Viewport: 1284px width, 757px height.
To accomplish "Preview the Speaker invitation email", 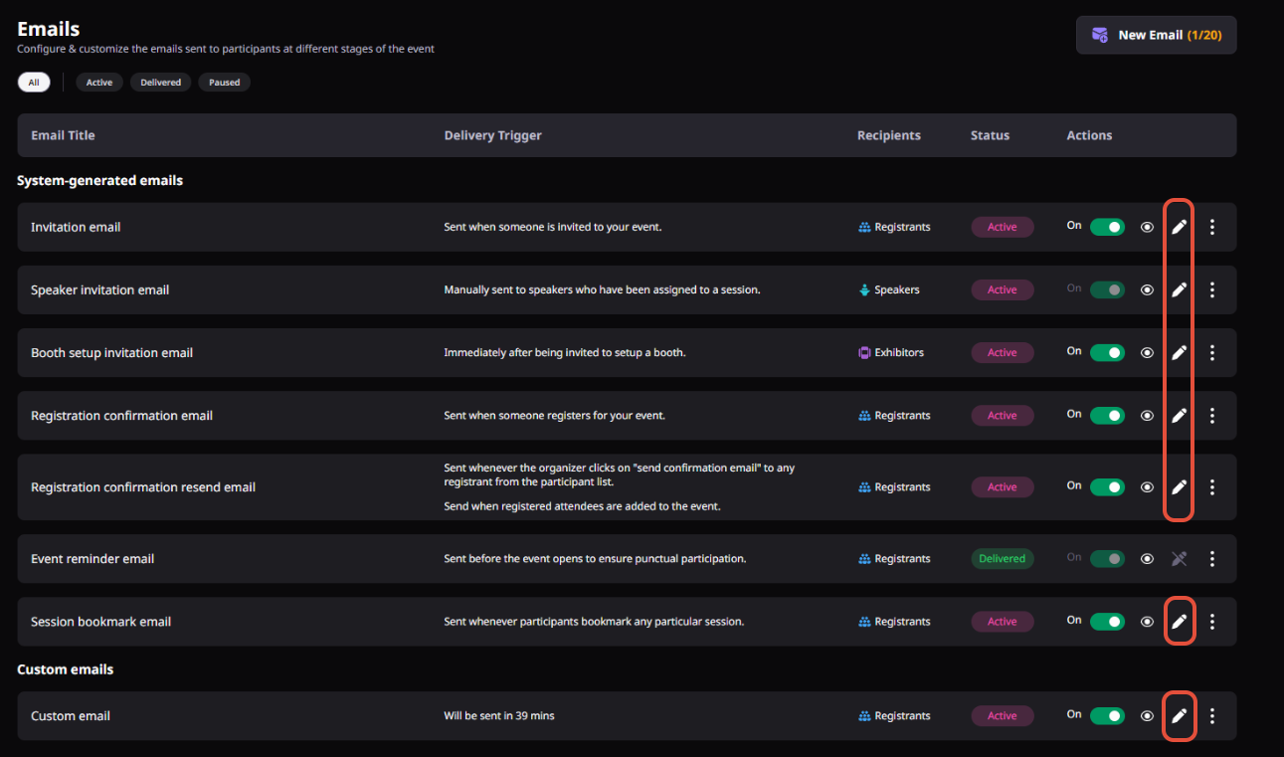I will (1147, 289).
